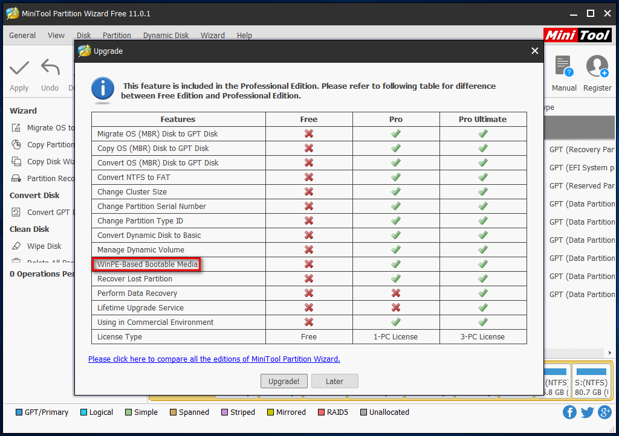619x436 pixels.
Task: Click 'Perform Data Recovery' feature cell
Action: tap(178, 293)
